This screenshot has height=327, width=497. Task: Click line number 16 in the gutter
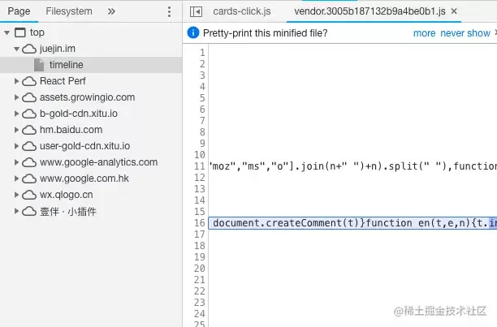click(200, 223)
